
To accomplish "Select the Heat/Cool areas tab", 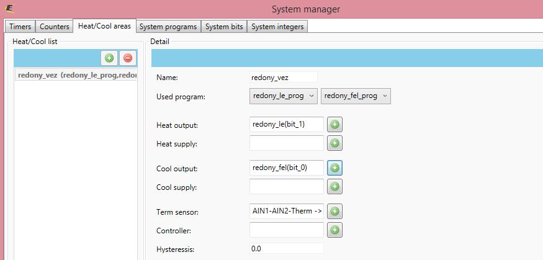I will coord(105,26).
